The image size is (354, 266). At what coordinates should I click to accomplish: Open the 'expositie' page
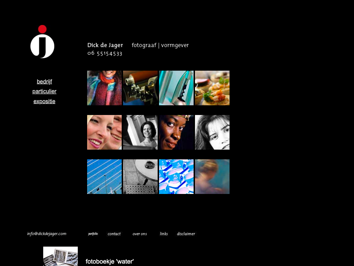click(44, 101)
